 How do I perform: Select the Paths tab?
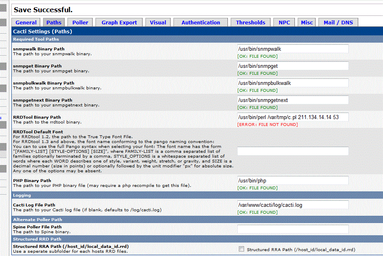pyautogui.click(x=54, y=22)
